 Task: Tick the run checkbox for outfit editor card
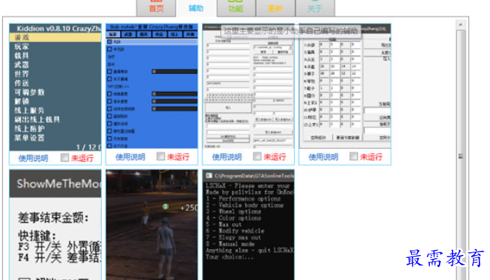(354, 156)
